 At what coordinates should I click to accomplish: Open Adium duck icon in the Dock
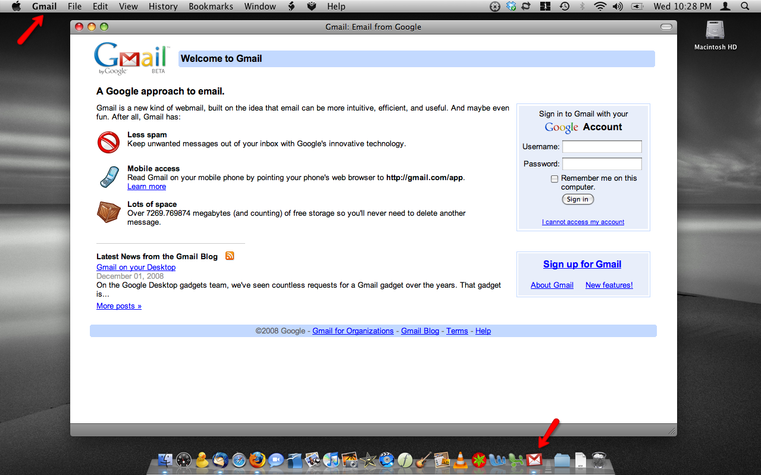click(x=202, y=460)
